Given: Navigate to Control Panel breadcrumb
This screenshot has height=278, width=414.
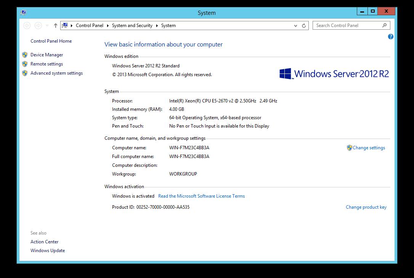Looking at the screenshot, I should pyautogui.click(x=90, y=26).
